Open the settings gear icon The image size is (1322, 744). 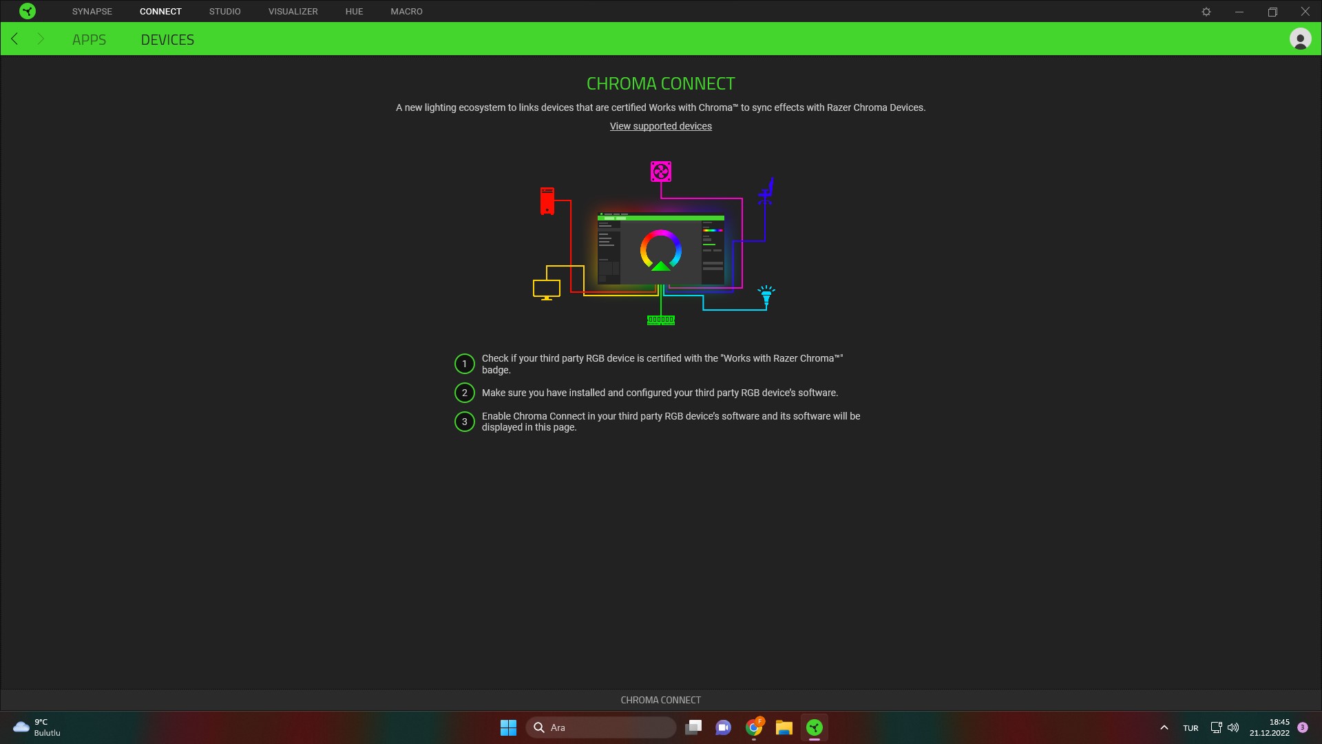coord(1206,12)
